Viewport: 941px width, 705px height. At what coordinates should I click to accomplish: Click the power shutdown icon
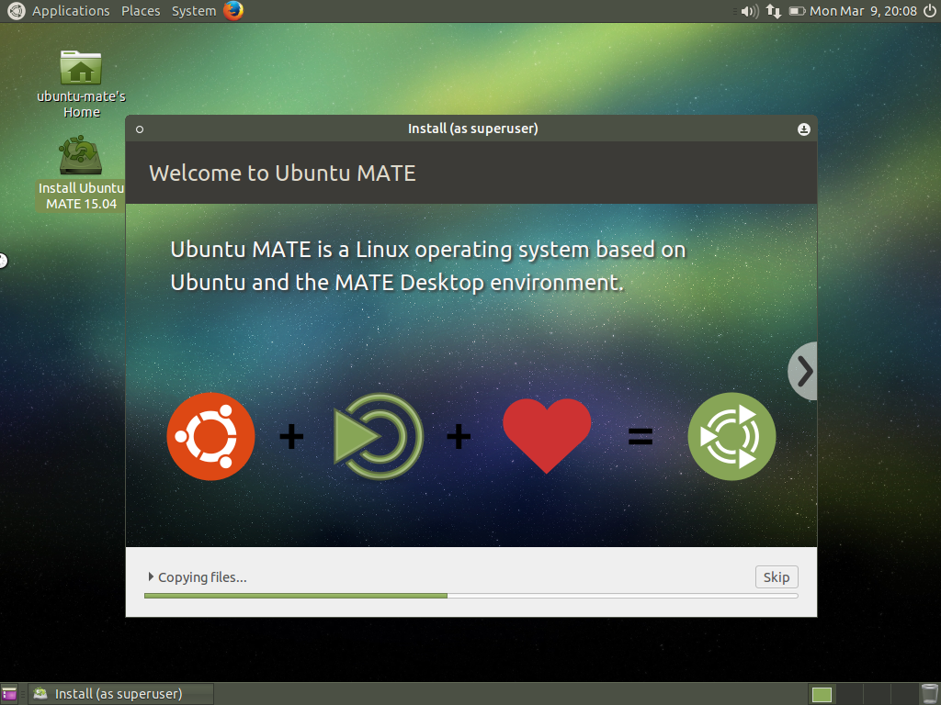point(930,11)
